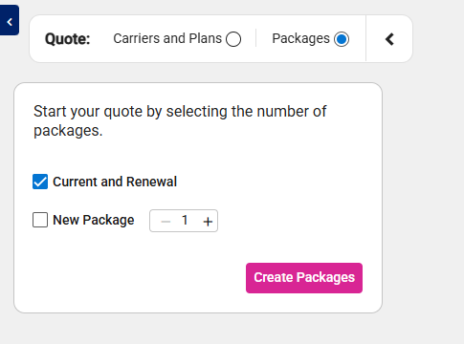Click the empty circle beside Carriers and Plans
This screenshot has height=344, width=464.
[233, 39]
